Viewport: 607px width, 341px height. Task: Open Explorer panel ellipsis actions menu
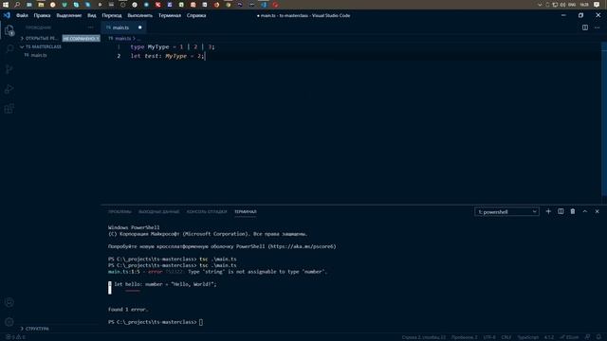pos(91,27)
